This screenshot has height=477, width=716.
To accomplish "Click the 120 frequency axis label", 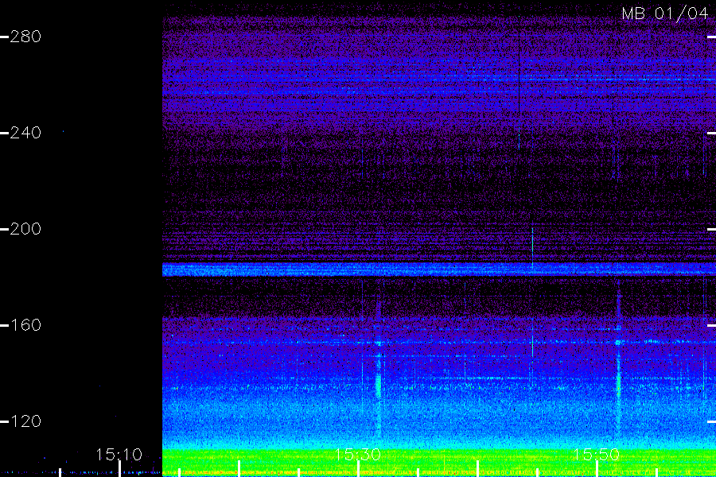I will (25, 421).
